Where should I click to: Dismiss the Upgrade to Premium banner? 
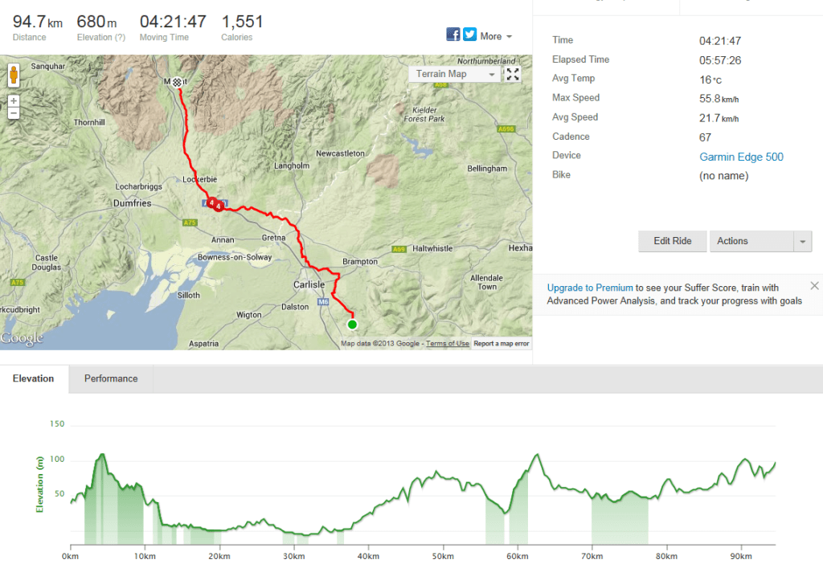pyautogui.click(x=814, y=286)
